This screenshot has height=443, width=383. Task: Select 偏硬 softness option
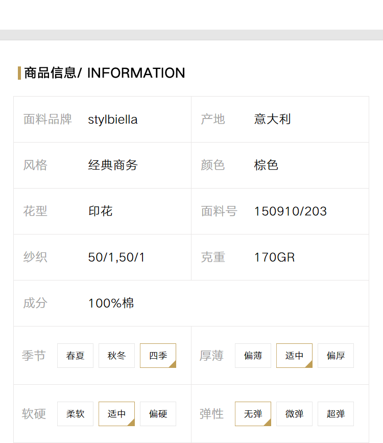[x=158, y=414]
